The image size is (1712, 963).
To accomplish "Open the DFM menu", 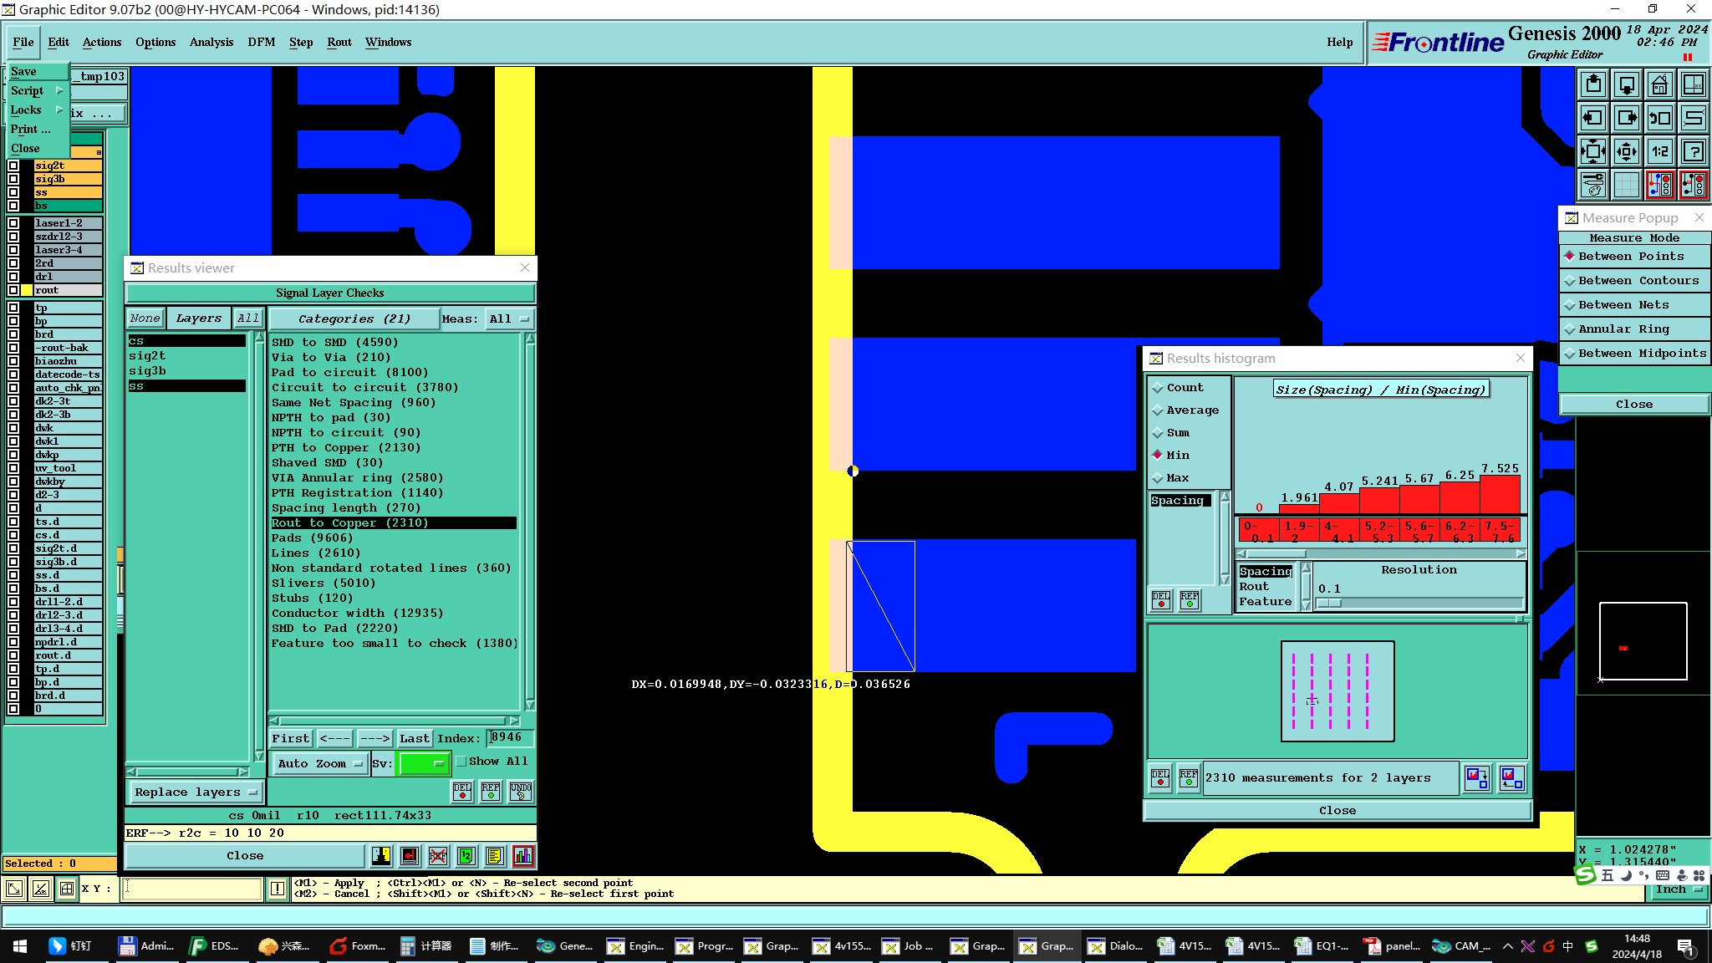I will [261, 42].
